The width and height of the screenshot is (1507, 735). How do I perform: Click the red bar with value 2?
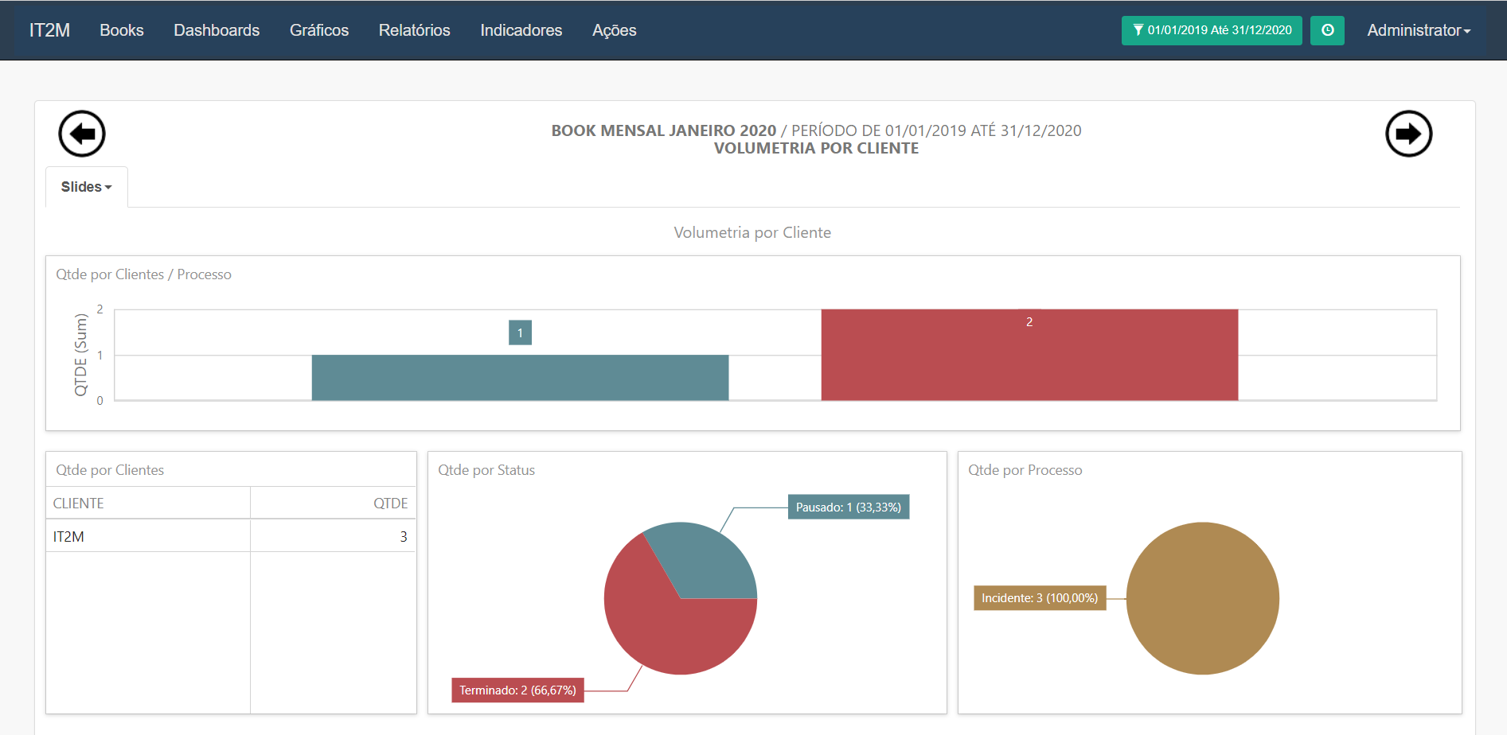coord(1029,358)
